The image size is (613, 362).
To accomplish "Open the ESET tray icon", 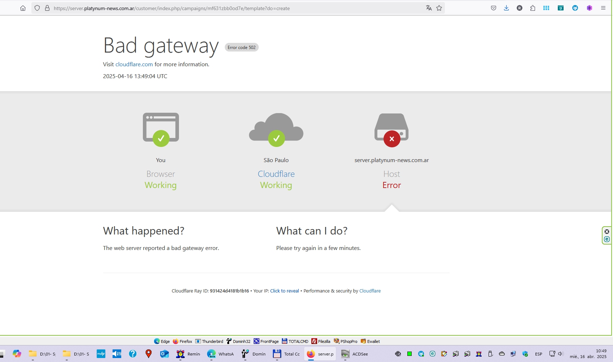I will pyautogui.click(x=433, y=354).
